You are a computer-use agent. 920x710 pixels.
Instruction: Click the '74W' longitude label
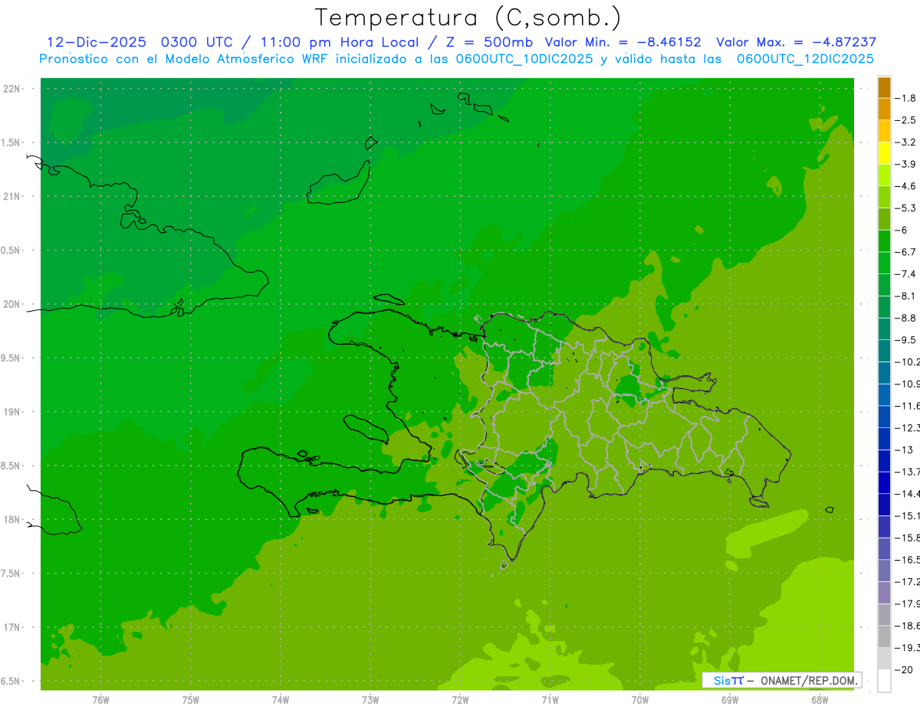pyautogui.click(x=281, y=700)
